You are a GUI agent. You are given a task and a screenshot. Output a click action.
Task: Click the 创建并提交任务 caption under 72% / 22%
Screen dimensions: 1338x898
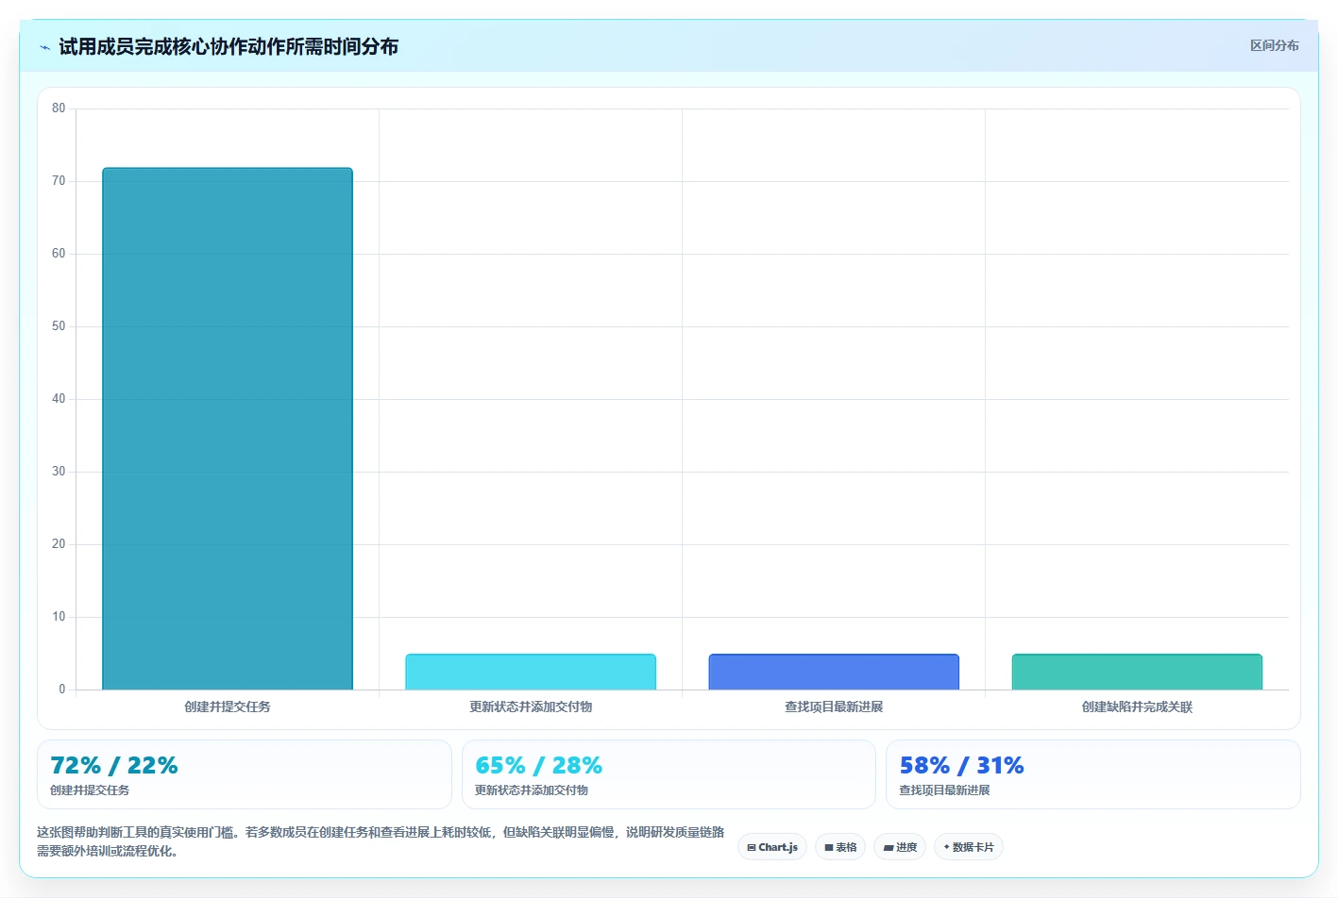(x=90, y=790)
